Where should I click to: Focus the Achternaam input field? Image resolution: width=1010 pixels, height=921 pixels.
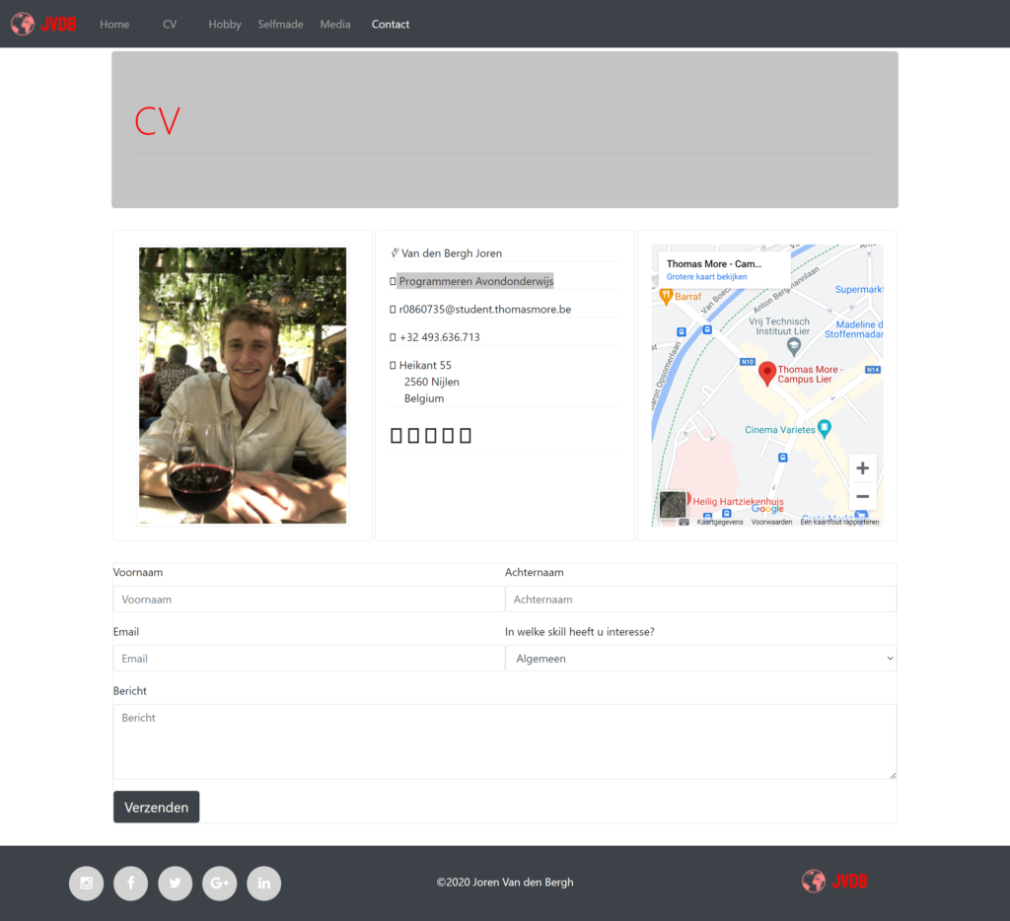(x=701, y=599)
